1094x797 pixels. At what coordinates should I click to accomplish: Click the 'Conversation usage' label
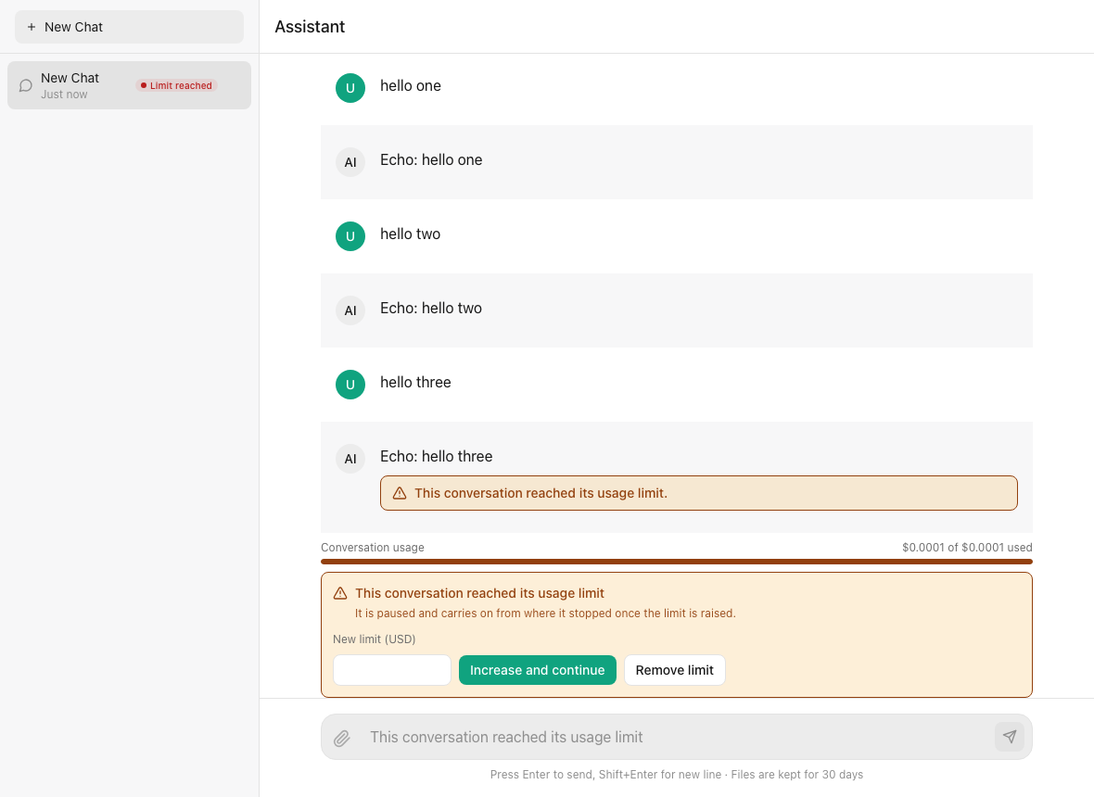click(373, 548)
